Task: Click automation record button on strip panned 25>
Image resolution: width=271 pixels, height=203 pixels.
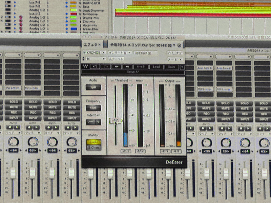Action: coord(222,129)
